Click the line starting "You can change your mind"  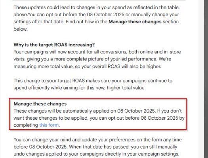point(97,139)
